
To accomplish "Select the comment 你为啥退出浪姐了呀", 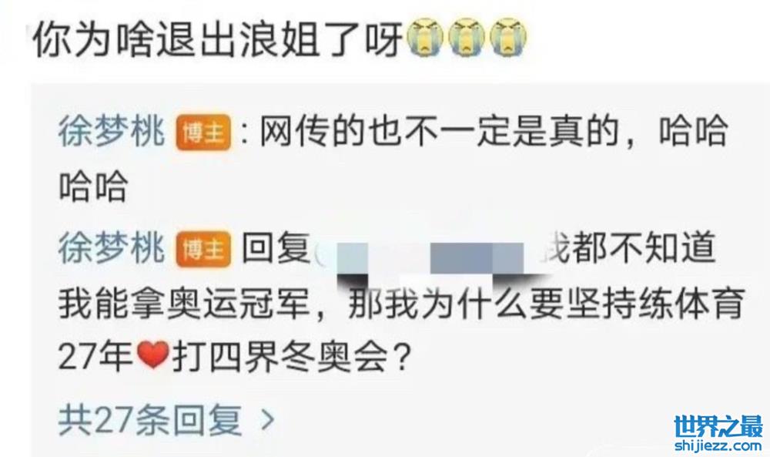I will click(x=219, y=39).
